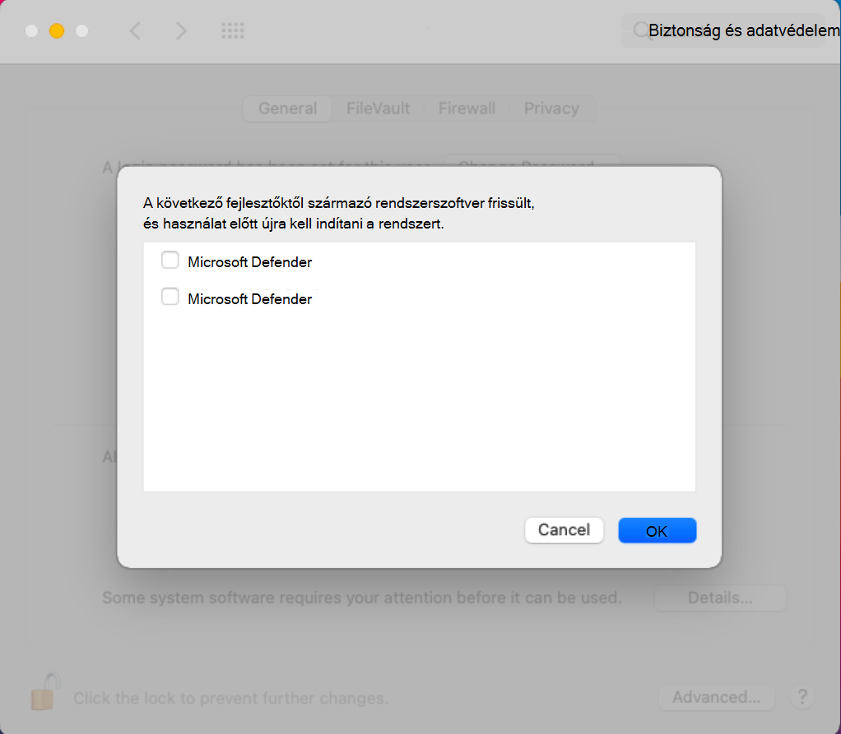The height and width of the screenshot is (734, 841).
Task: Open the Advanced... settings button
Action: tap(716, 698)
